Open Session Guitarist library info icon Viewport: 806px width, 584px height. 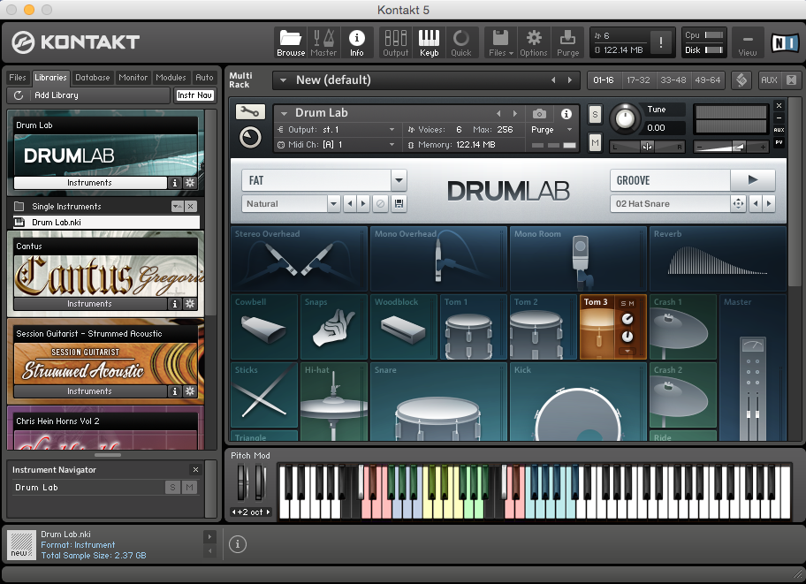pos(175,391)
